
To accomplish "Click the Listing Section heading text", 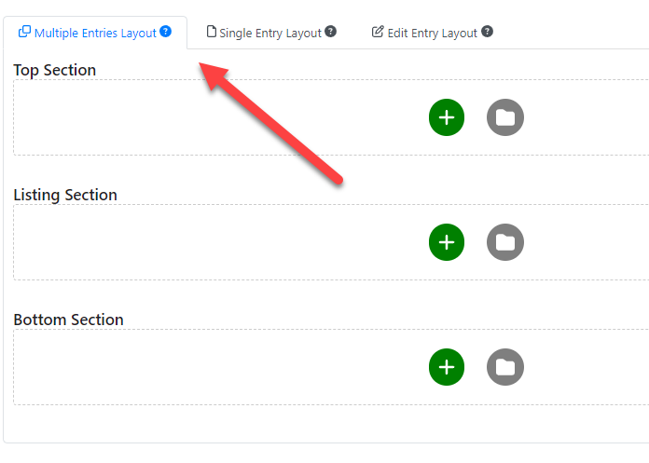I will click(65, 195).
